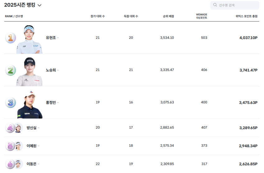Click player name 노승희
264x173 pixels.
(x=51, y=70)
